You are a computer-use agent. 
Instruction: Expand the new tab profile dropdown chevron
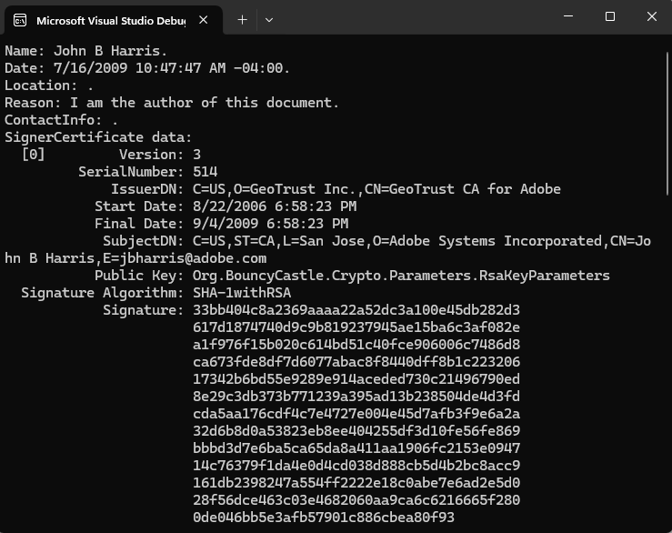[269, 19]
